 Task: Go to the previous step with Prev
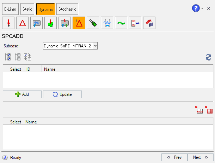pos(174,157)
